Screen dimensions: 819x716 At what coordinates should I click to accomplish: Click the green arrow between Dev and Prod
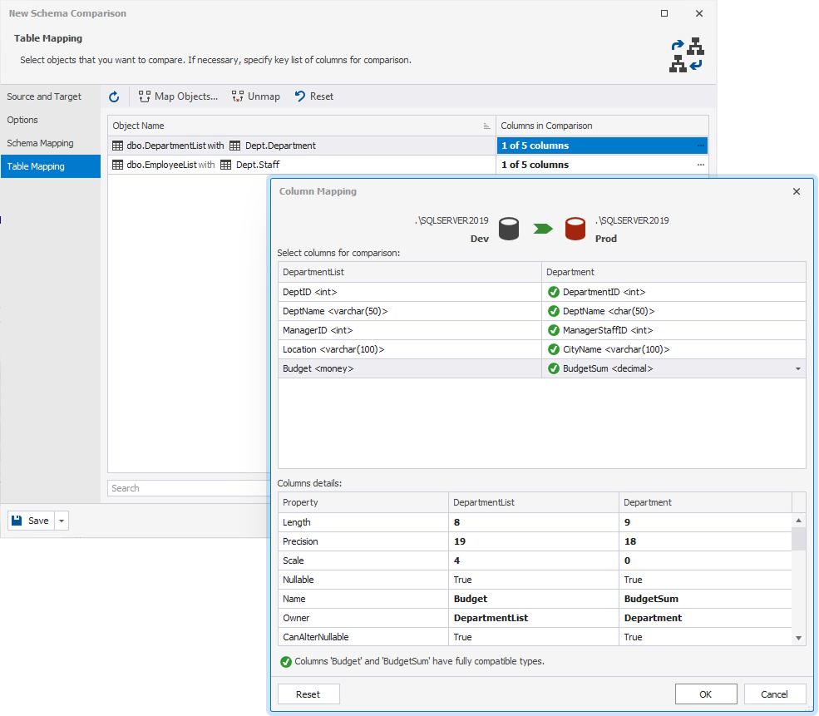tap(543, 229)
